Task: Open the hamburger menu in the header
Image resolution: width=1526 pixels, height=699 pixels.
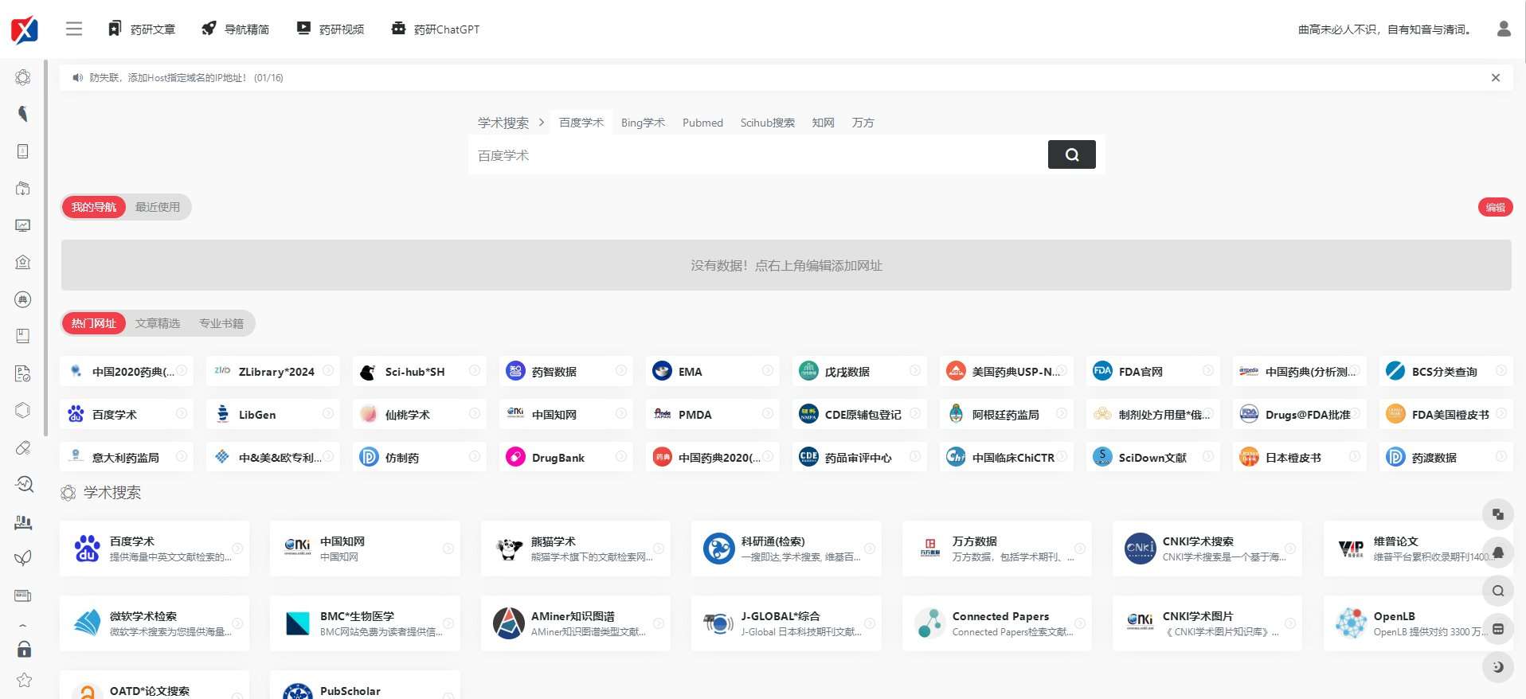Action: point(74,29)
